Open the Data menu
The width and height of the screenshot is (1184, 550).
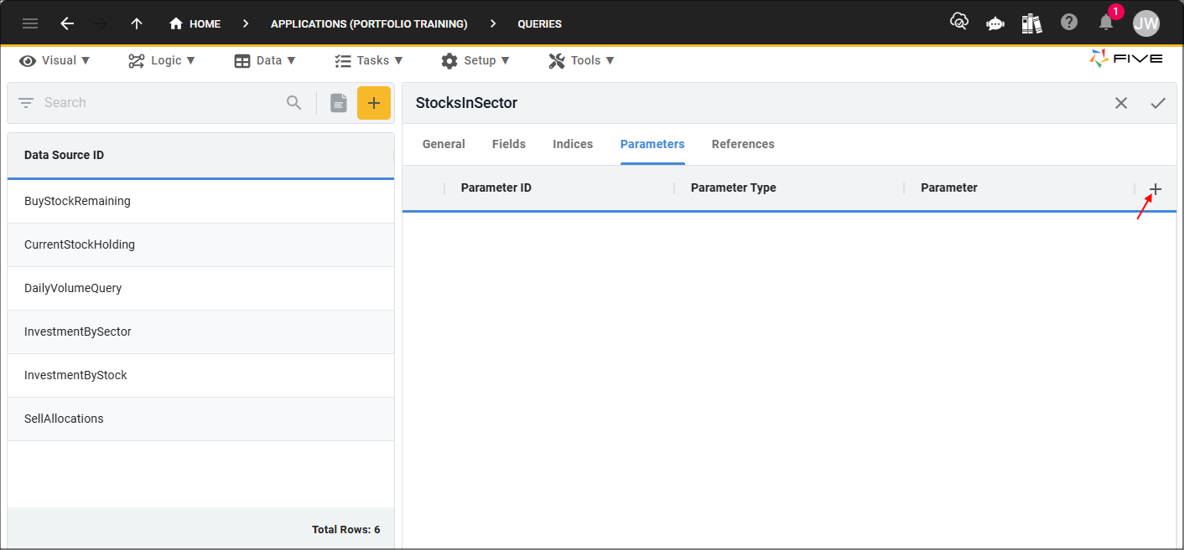(265, 60)
